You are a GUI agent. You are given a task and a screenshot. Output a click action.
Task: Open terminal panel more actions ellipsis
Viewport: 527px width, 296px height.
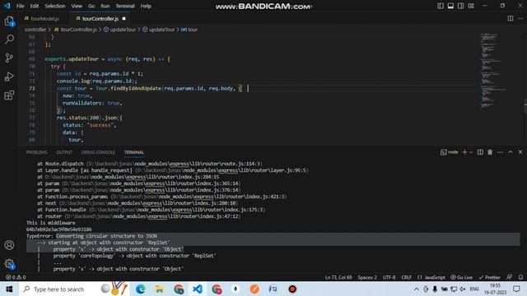tap(500, 152)
